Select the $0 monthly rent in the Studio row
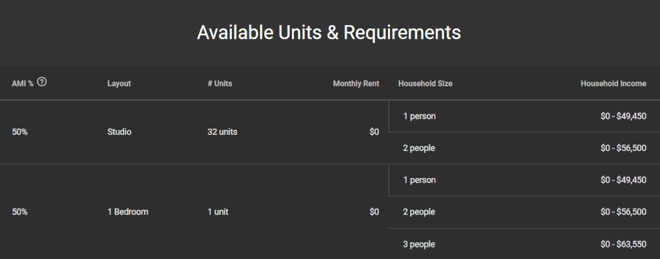The width and height of the screenshot is (660, 259). tap(374, 132)
